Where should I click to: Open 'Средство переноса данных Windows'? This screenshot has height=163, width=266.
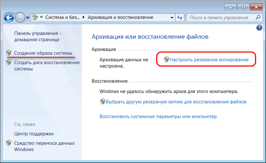point(44,146)
